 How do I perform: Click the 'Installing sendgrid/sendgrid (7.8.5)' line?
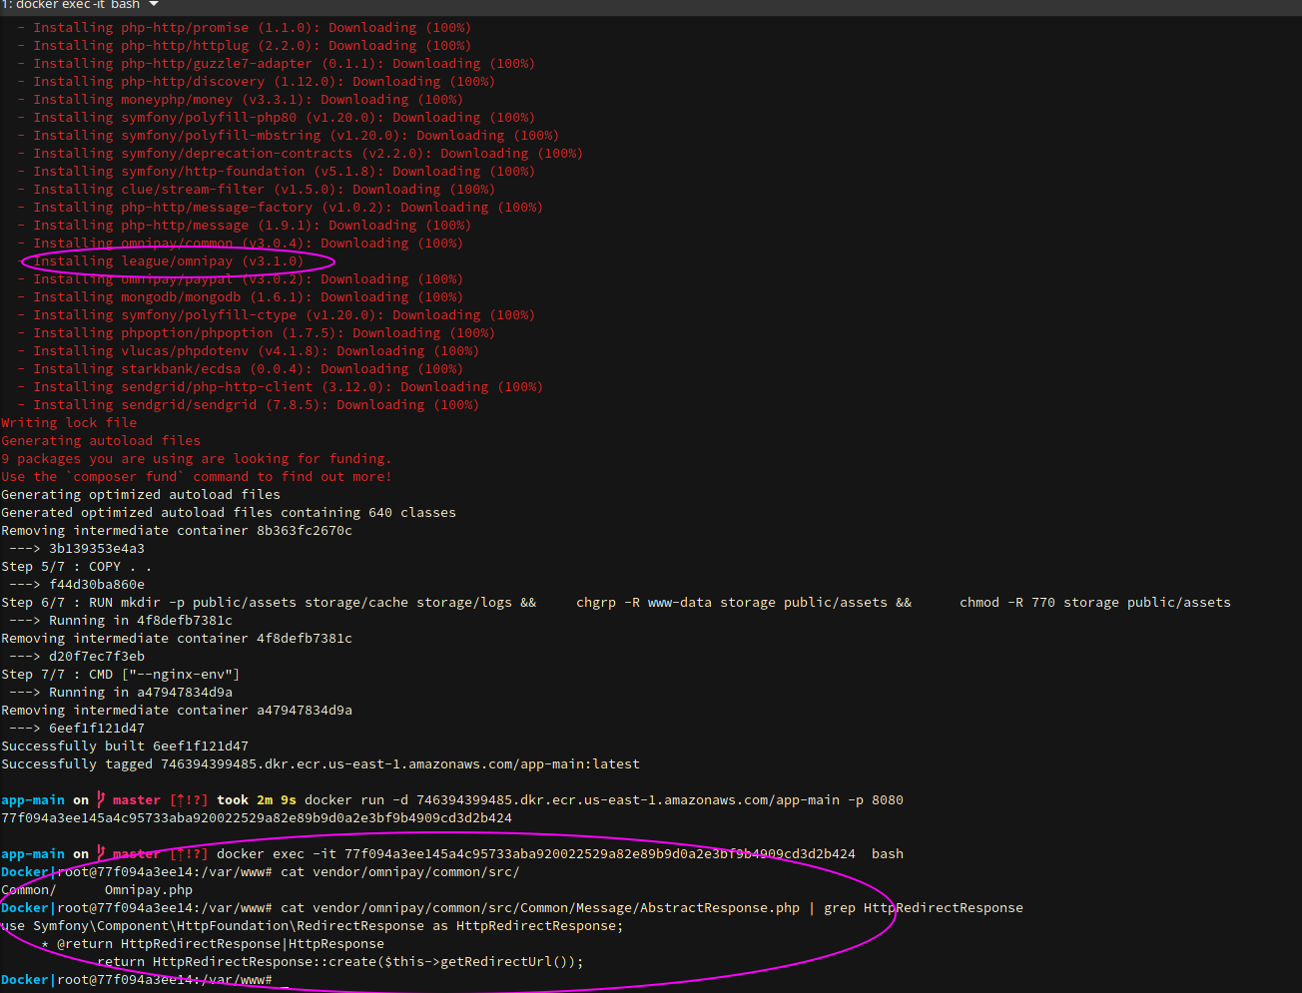tap(248, 405)
